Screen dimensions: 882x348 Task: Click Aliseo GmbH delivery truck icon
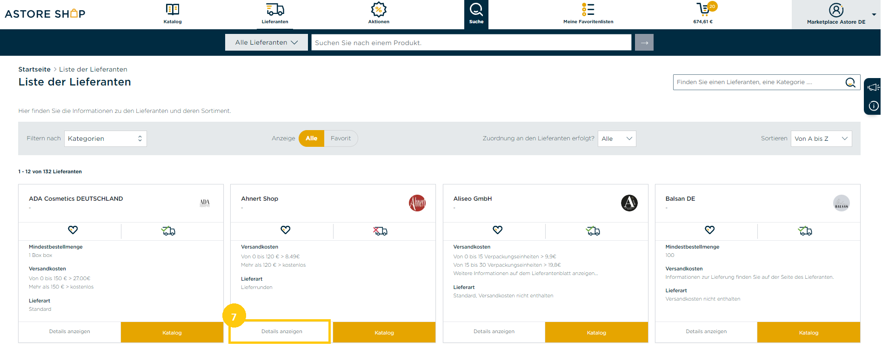point(593,231)
